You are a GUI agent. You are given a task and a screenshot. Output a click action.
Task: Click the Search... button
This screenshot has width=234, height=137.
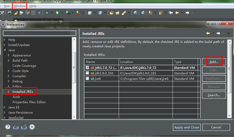coord(214,95)
